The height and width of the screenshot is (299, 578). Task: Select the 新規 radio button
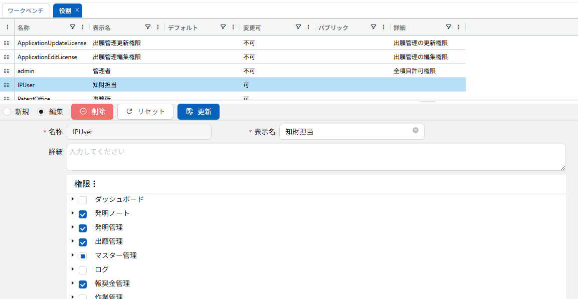click(7, 112)
